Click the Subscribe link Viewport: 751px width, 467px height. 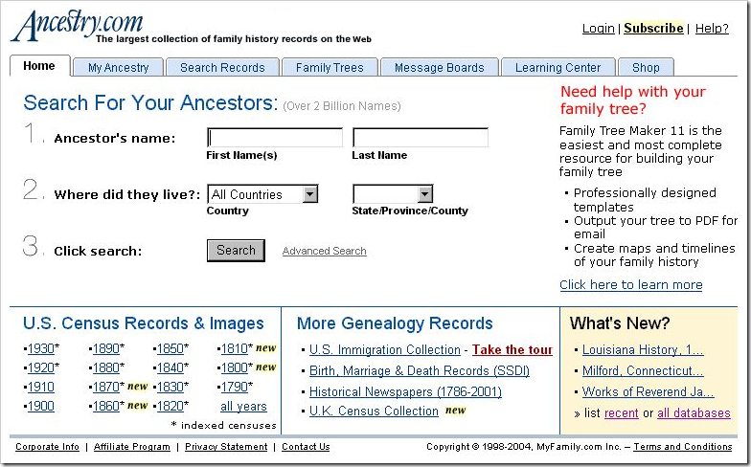coord(653,29)
